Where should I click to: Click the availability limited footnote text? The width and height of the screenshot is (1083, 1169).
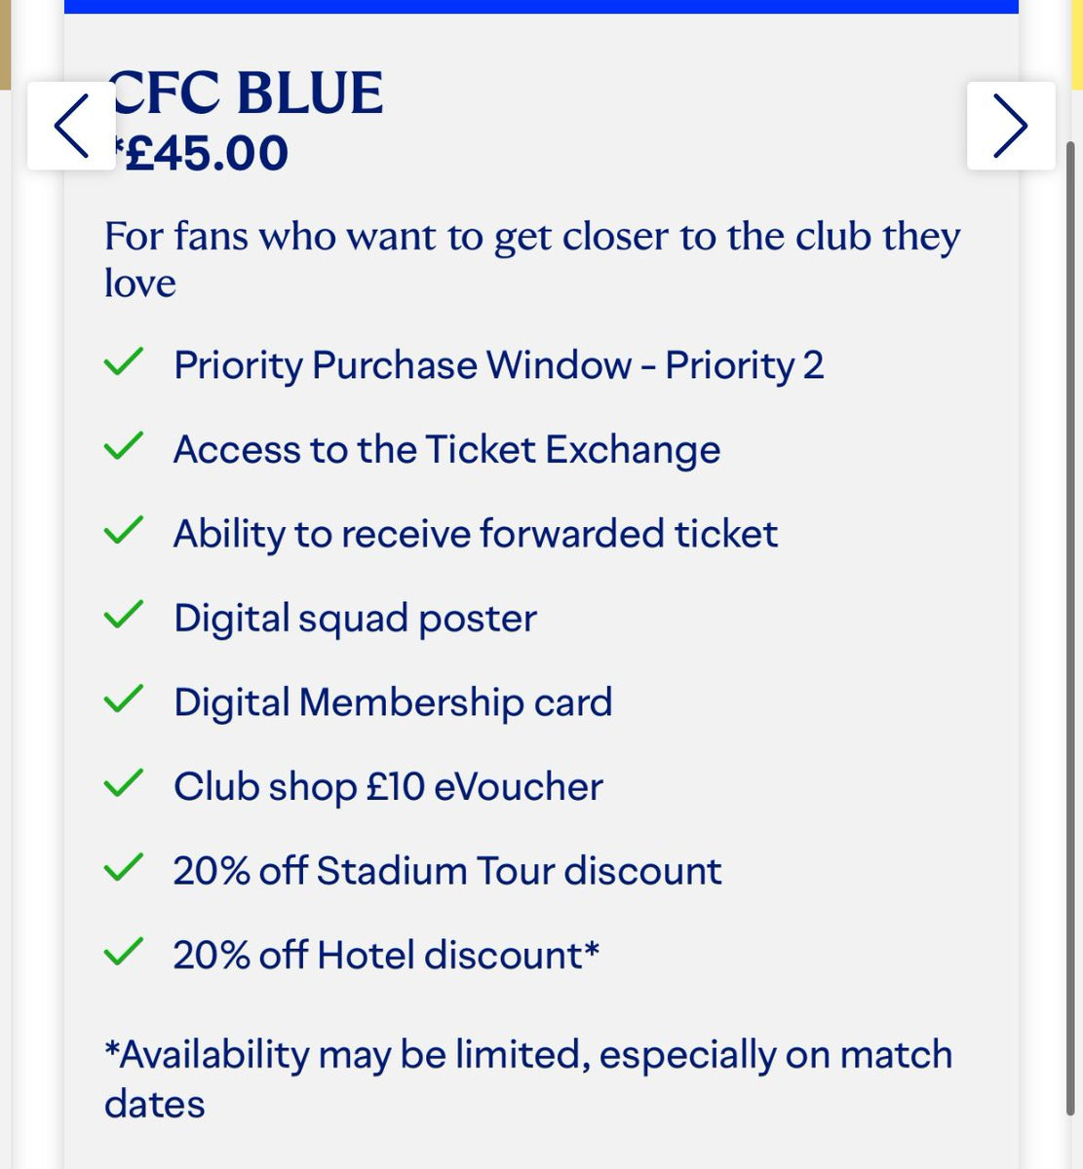point(528,1079)
